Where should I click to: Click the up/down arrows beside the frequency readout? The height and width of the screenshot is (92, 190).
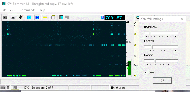click(102, 18)
